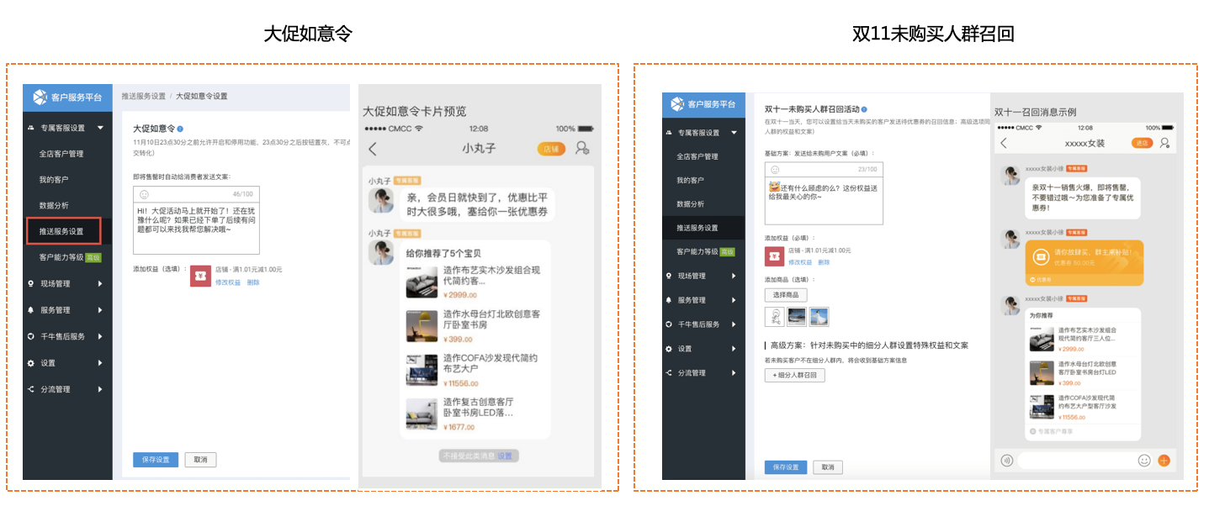Viewport: 1209px width, 506px height.
Task: Select 推送服务设置 in the 大促如意令 sidebar
Action: 63,231
